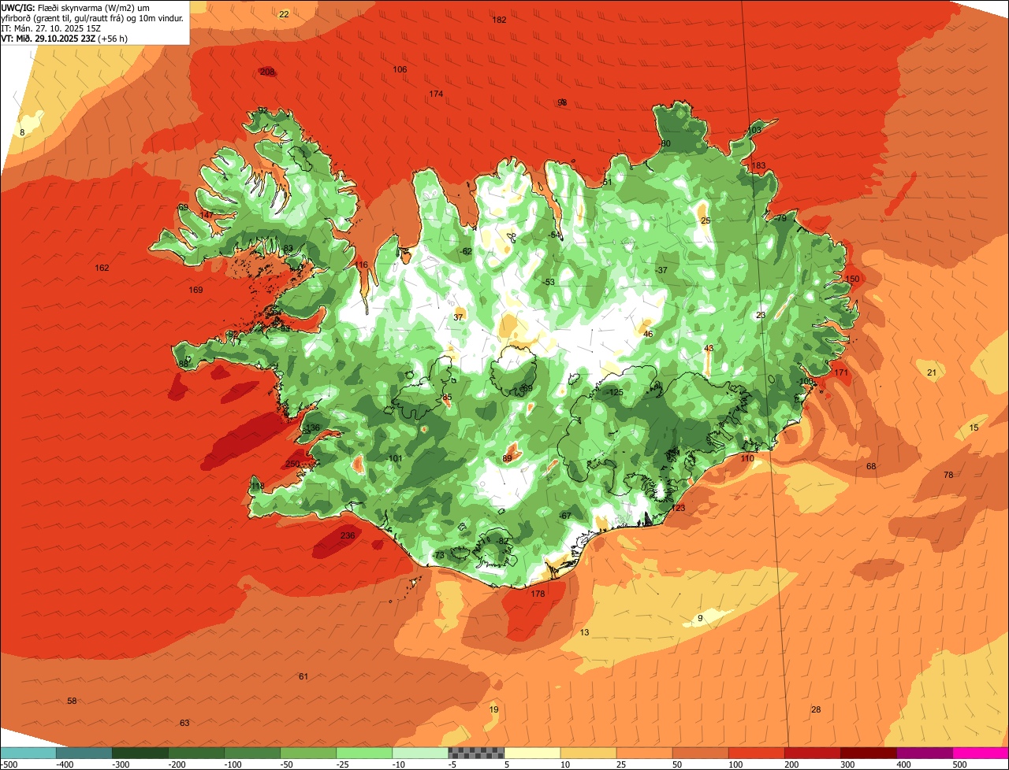The image size is (1009, 770).
Task: Select the dark maroon swatch between 300 and 400
Action: pyautogui.click(x=869, y=753)
